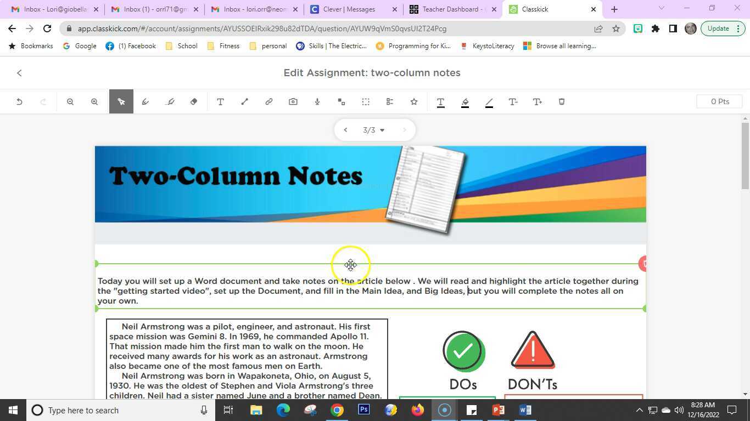Viewport: 750px width, 421px height.
Task: Toggle the lasso selection tool
Action: point(365,101)
